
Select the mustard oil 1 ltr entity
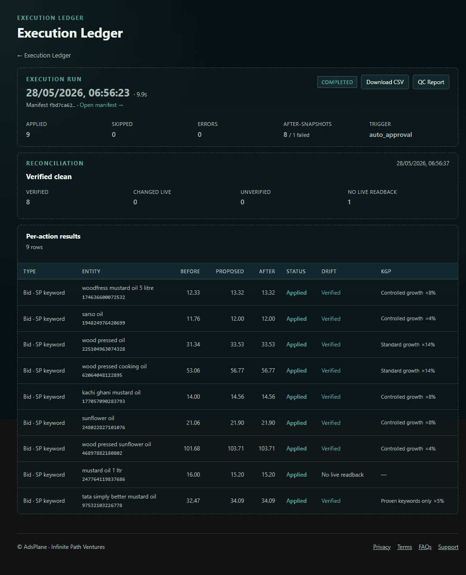102,470
